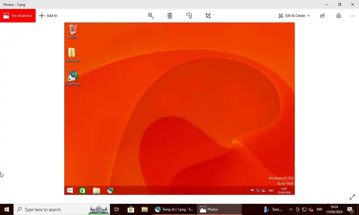
Task: Zoom the photo with the magnifier icon
Action: pos(151,16)
